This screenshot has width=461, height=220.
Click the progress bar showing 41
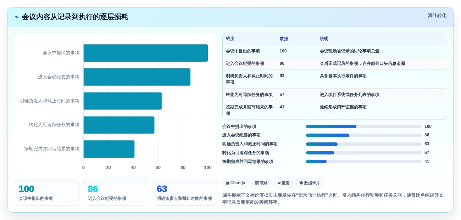tap(364, 162)
